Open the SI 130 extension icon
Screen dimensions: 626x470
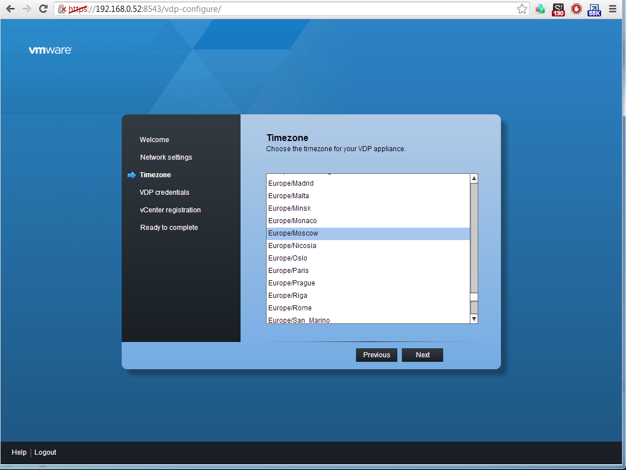click(x=558, y=10)
